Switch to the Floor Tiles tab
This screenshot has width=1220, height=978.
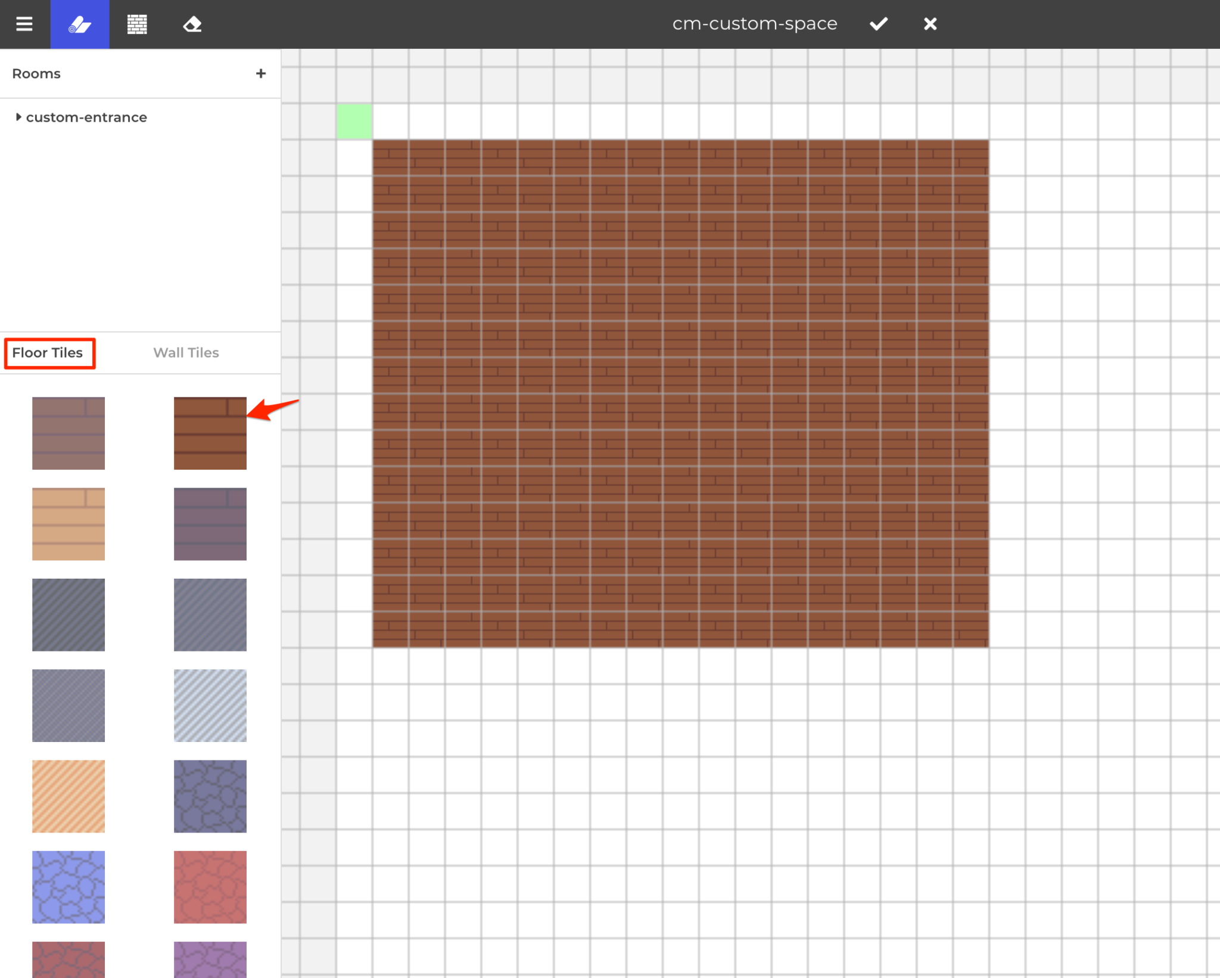point(47,352)
